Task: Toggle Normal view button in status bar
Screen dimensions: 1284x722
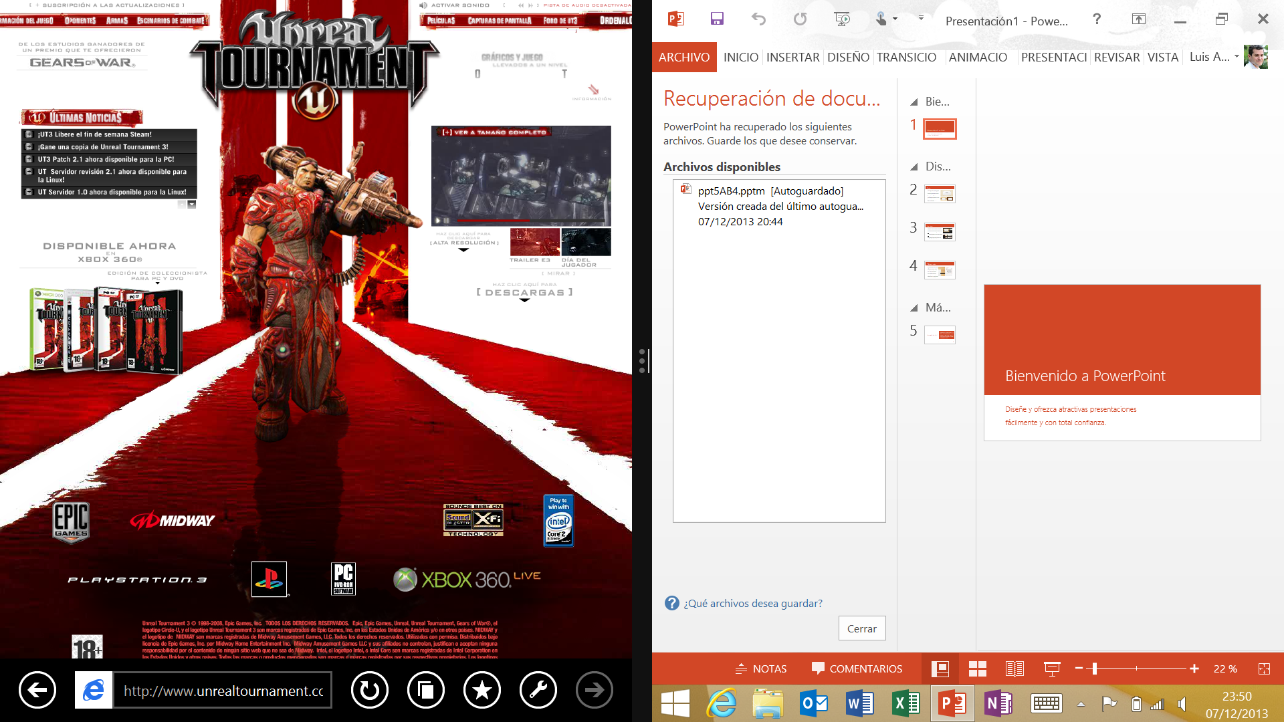Action: pos(940,669)
